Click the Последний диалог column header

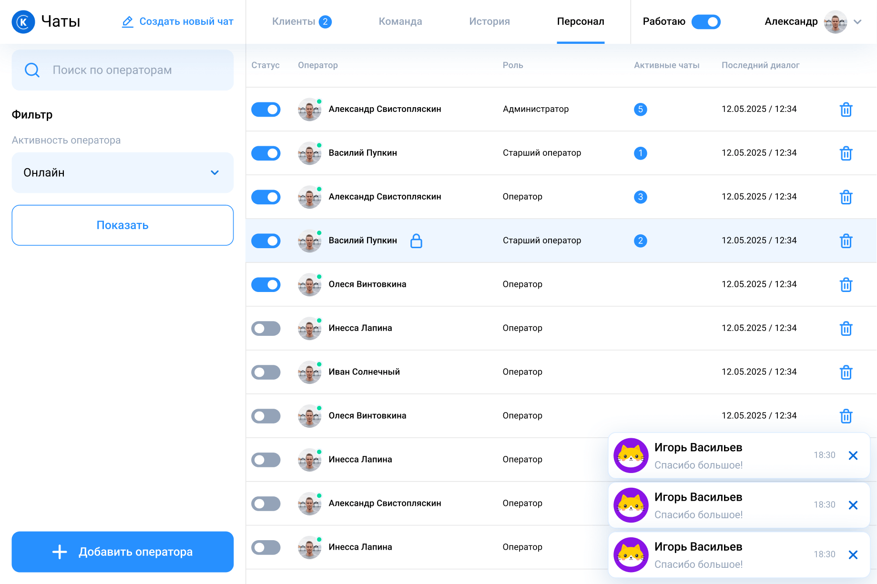(760, 65)
